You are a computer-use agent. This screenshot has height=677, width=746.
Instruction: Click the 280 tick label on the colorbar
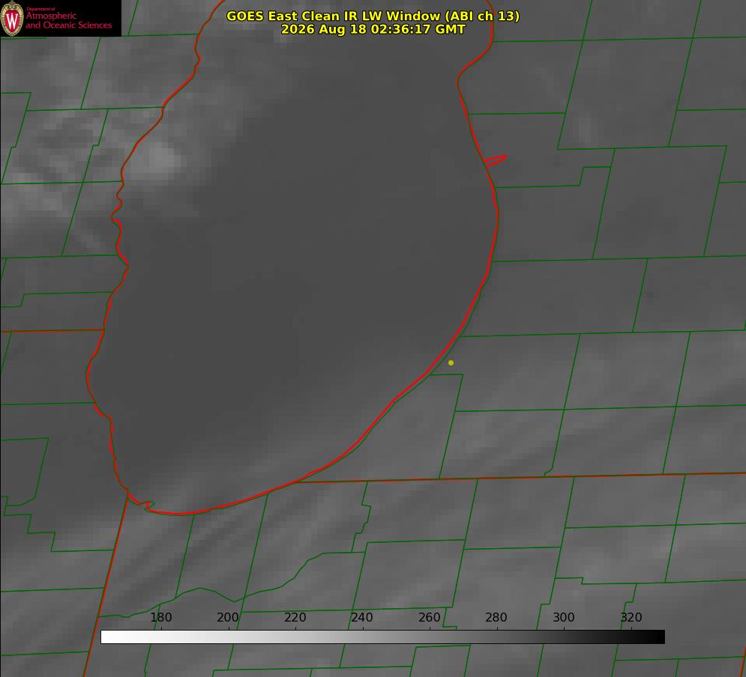point(496,617)
